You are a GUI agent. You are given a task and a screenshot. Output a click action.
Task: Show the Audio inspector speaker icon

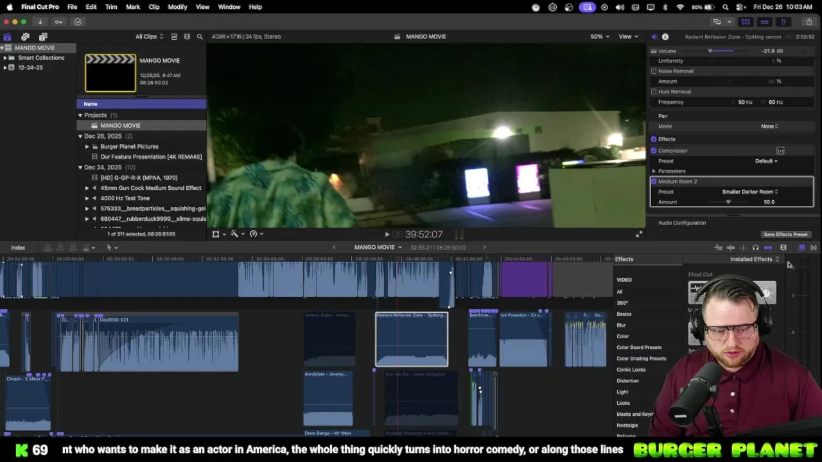point(654,37)
